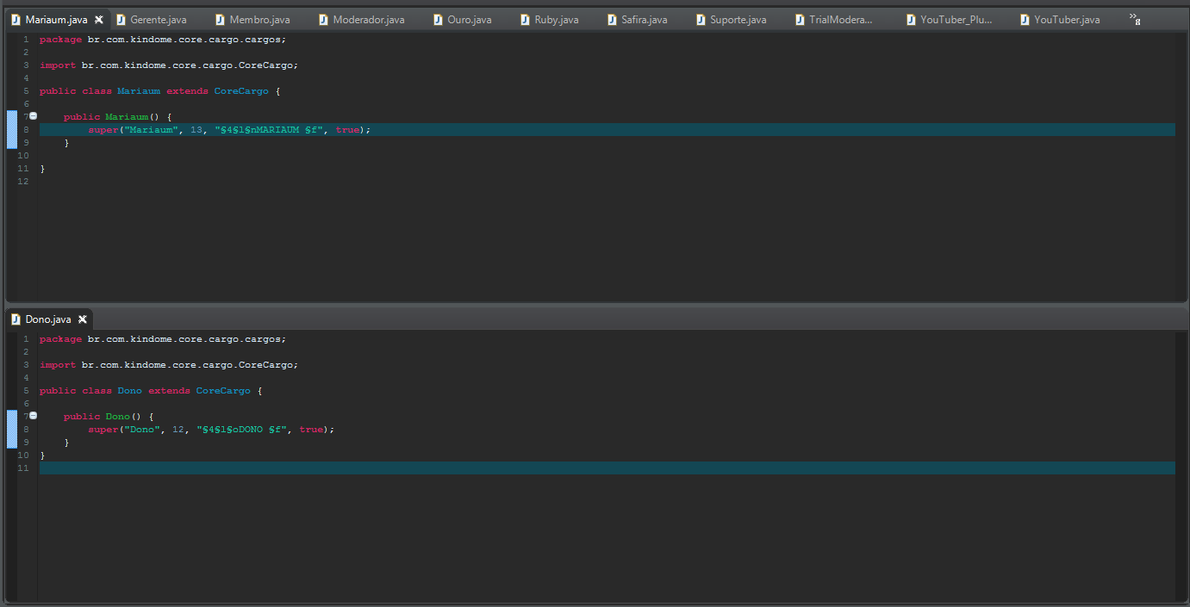Click the Java file icon on Gerente.java tab
Viewport: 1190px width, 607px height.
pos(121,20)
